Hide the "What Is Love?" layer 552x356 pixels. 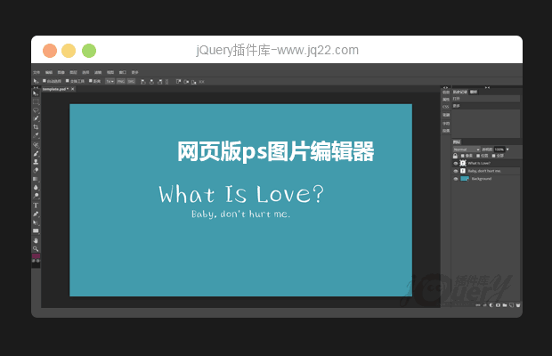[455, 163]
